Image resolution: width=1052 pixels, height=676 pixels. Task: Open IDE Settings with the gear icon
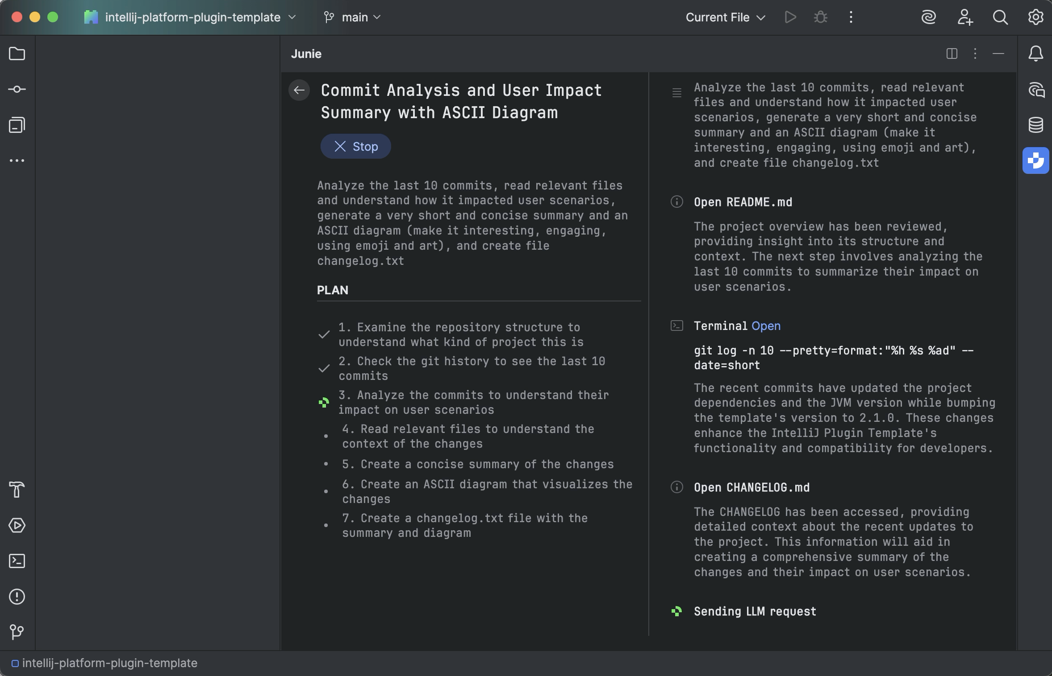pos(1035,17)
